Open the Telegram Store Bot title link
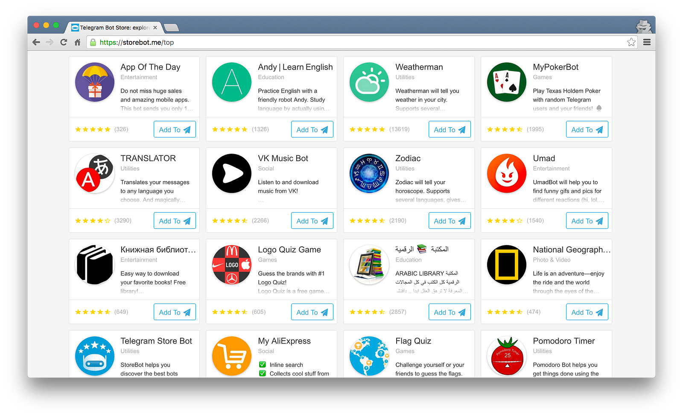Screen dimensions: 683x417 (156, 341)
